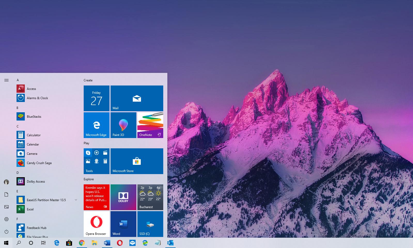Open BlueStacks from the app list
413x248 pixels.
[46, 116]
